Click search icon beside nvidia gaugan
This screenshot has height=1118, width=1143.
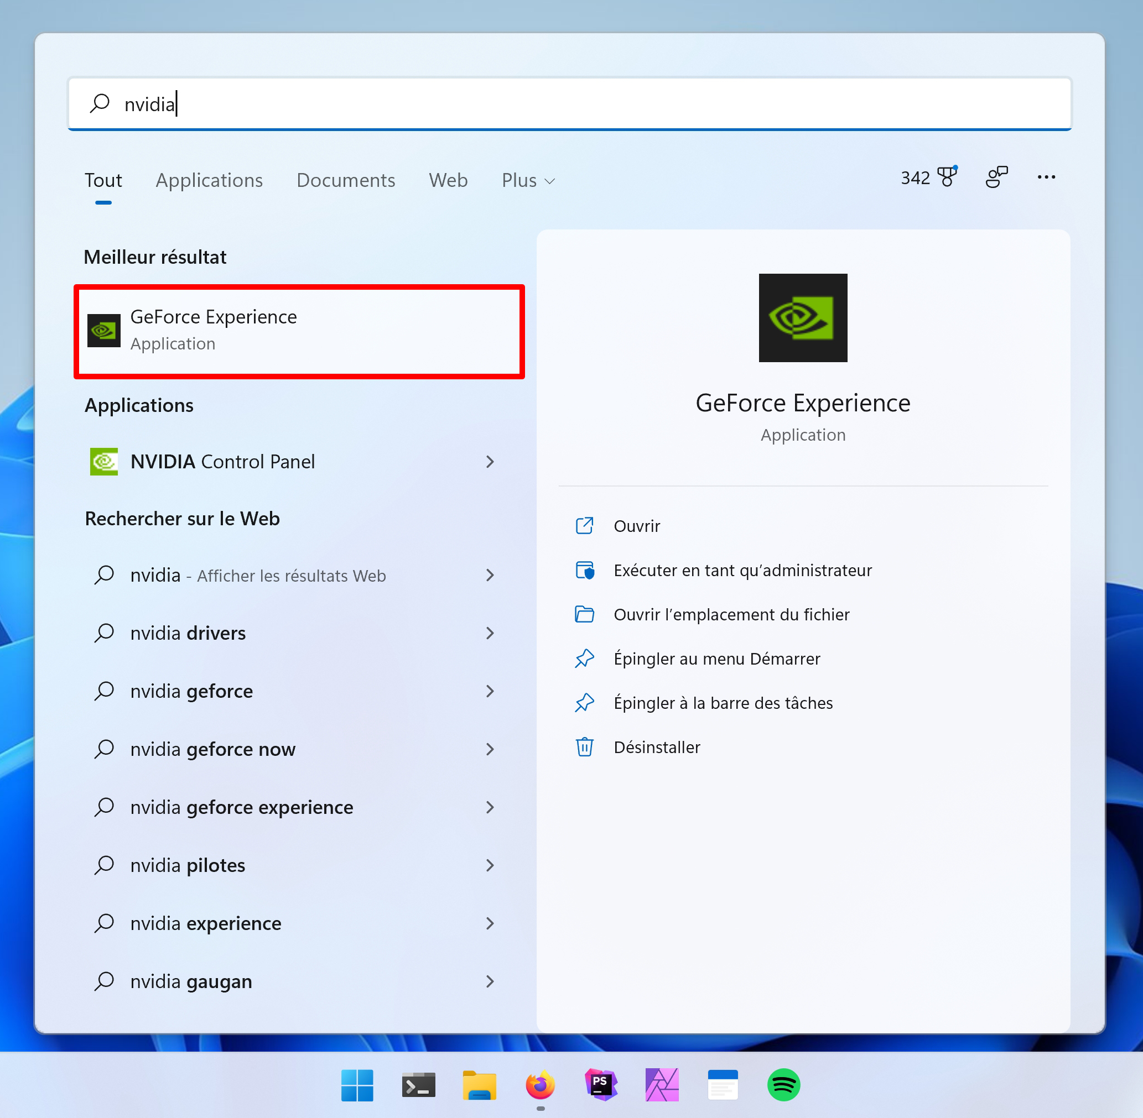click(104, 981)
